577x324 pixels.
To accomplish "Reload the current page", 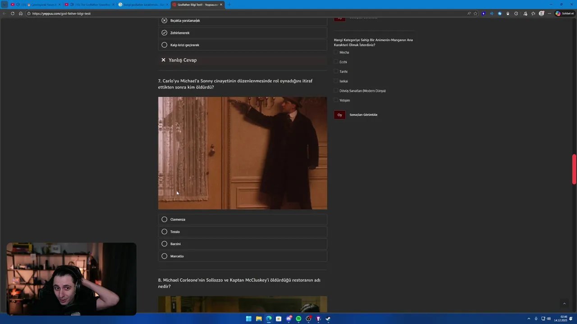I will [x=13, y=13].
